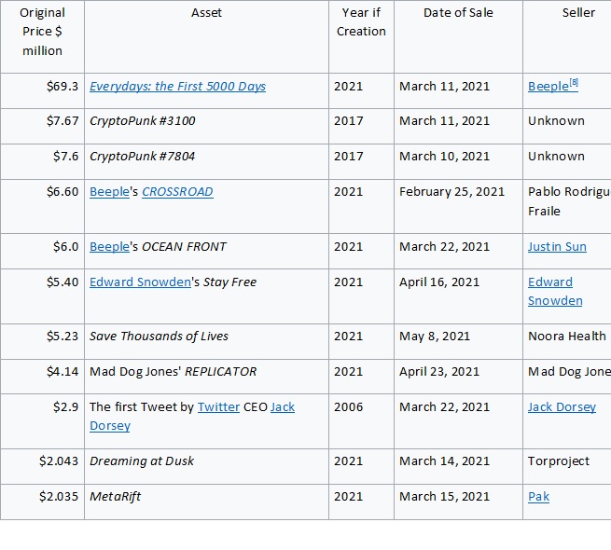Image resolution: width=611 pixels, height=550 pixels.
Task: Click the Beeple seller link
Action: click(549, 86)
